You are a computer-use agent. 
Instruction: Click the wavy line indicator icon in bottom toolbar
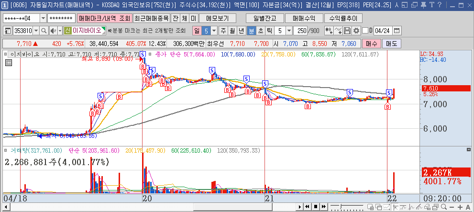[403, 207]
